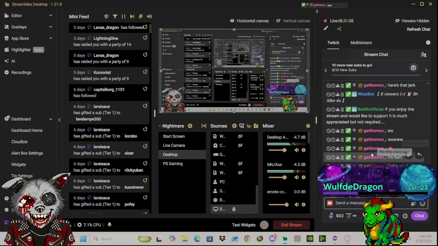The image size is (438, 246).
Task: Click Refresh Chat
Action: (418, 29)
